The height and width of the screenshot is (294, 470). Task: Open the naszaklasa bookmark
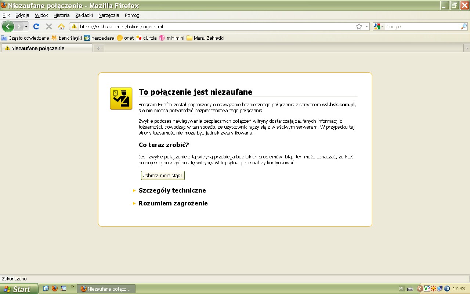click(x=99, y=38)
